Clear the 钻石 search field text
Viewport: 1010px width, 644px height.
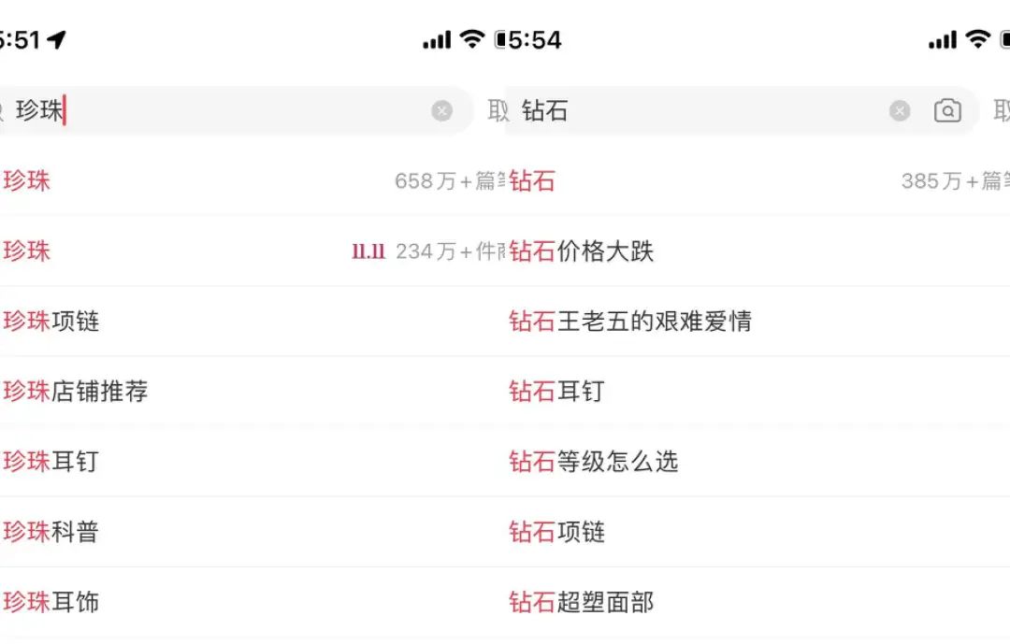[900, 111]
